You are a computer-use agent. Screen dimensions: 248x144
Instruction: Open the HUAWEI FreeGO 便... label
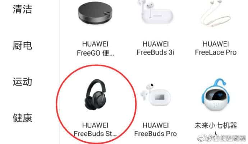pyautogui.click(x=95, y=48)
